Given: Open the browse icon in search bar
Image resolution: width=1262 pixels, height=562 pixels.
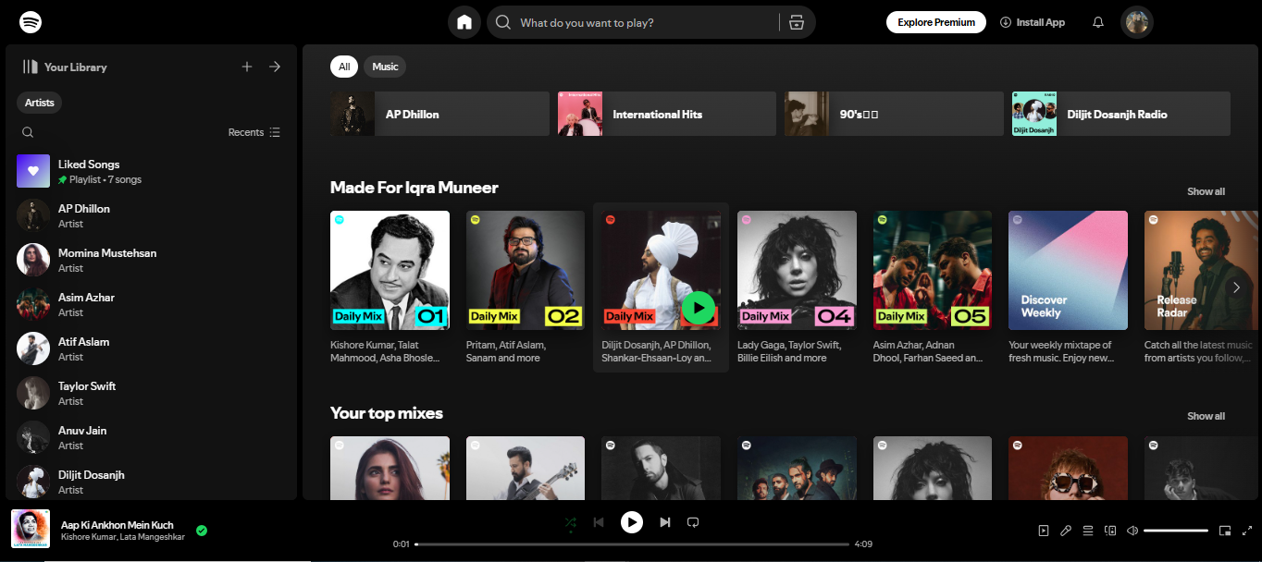Looking at the screenshot, I should click(797, 21).
